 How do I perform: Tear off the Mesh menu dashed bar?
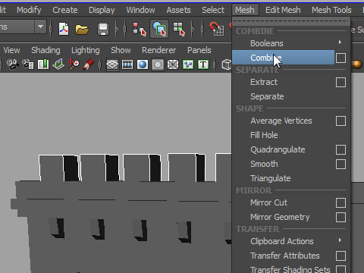click(291, 21)
